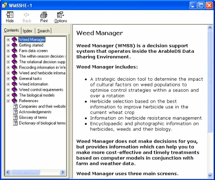Screen dimensions: 215x180
Task: Click the topic pane vertical scrollbar thumb
Action: click(x=210, y=81)
